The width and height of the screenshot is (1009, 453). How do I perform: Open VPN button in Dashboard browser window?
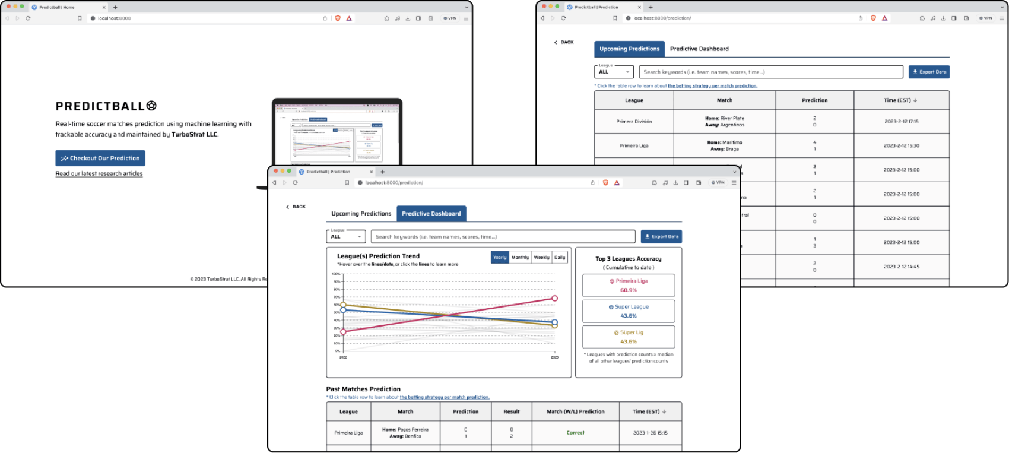[x=718, y=183]
